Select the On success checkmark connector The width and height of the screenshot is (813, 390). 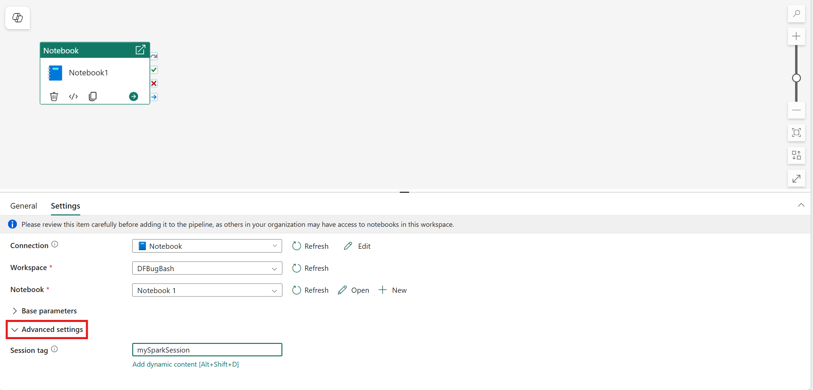(x=154, y=69)
